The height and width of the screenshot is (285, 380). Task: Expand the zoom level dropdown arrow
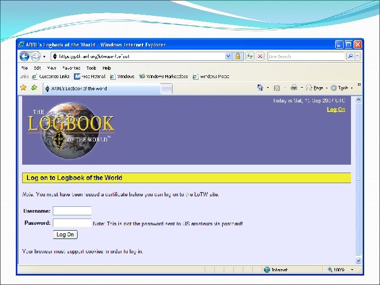pyautogui.click(x=352, y=270)
